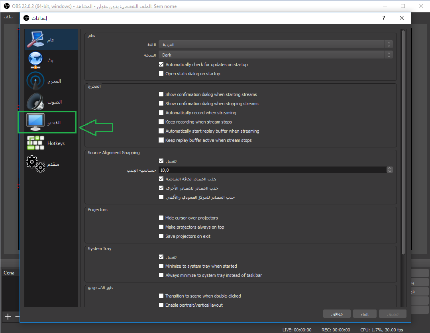Expand the language dropdown showing العربية
Screen dimensions: 430x333
click(275, 45)
